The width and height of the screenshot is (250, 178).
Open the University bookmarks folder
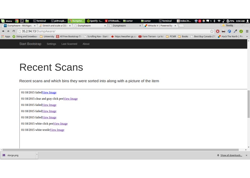(x=47, y=36)
